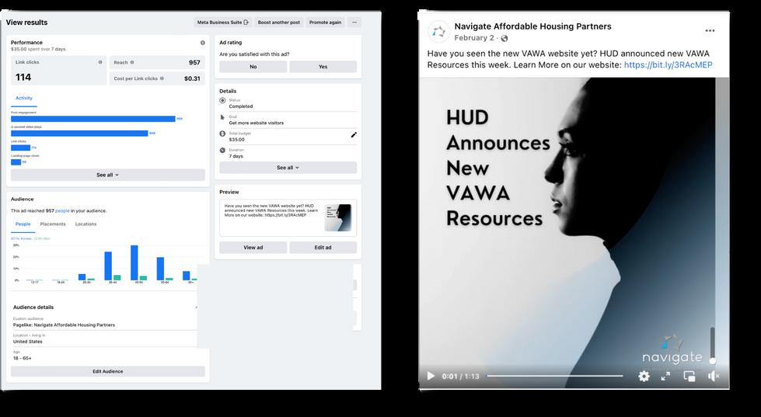Switch to the Placements tab

pyautogui.click(x=53, y=224)
